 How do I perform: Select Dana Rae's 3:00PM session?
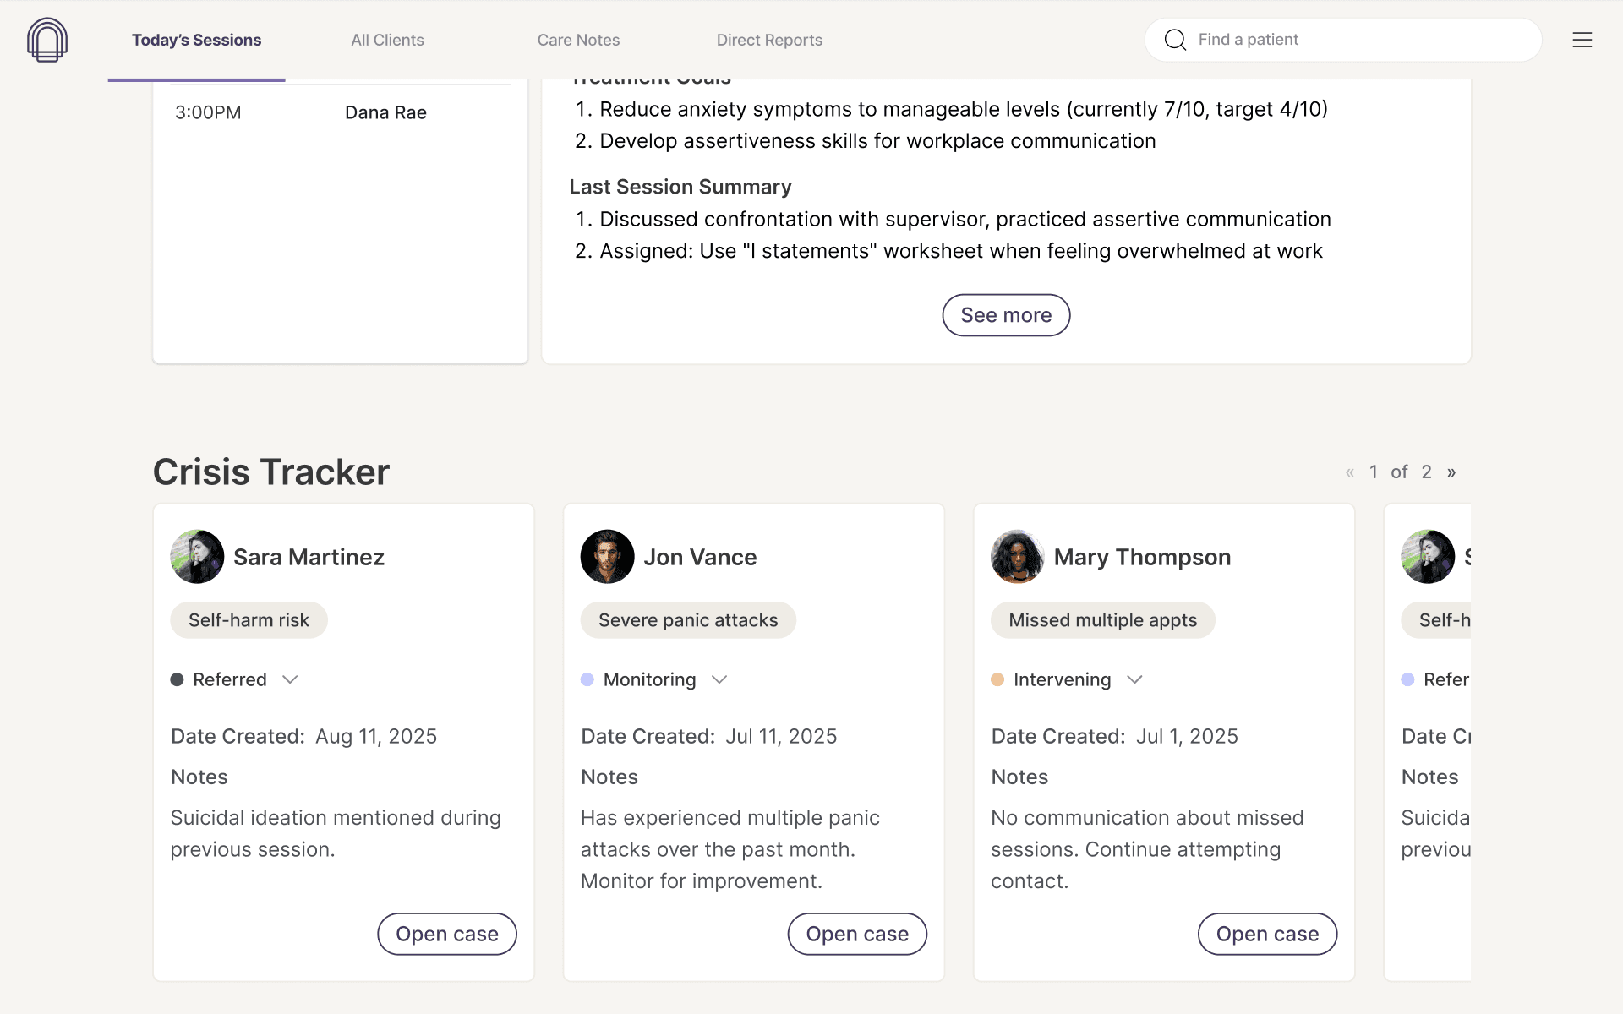pyautogui.click(x=340, y=112)
